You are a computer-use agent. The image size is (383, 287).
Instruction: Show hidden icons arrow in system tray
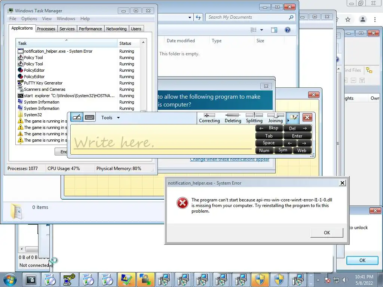(x=318, y=280)
